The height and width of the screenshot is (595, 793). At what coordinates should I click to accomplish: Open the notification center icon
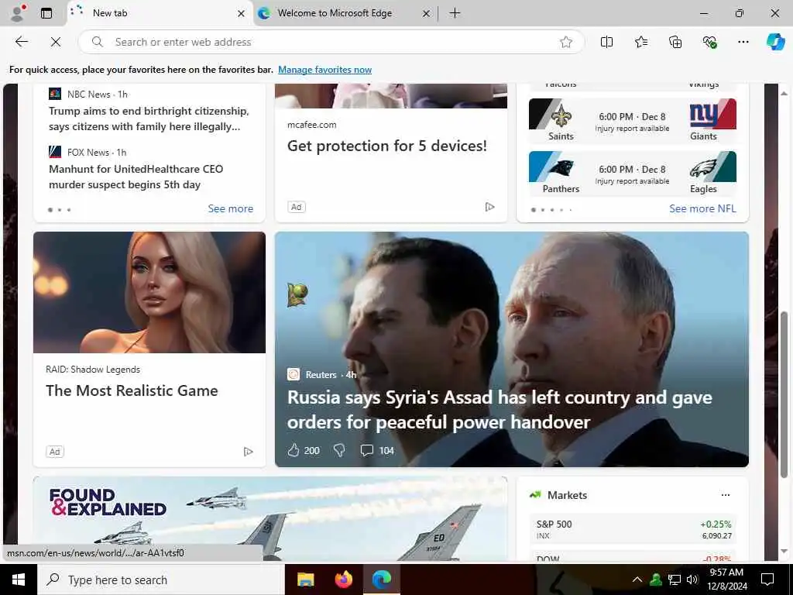coord(767,580)
